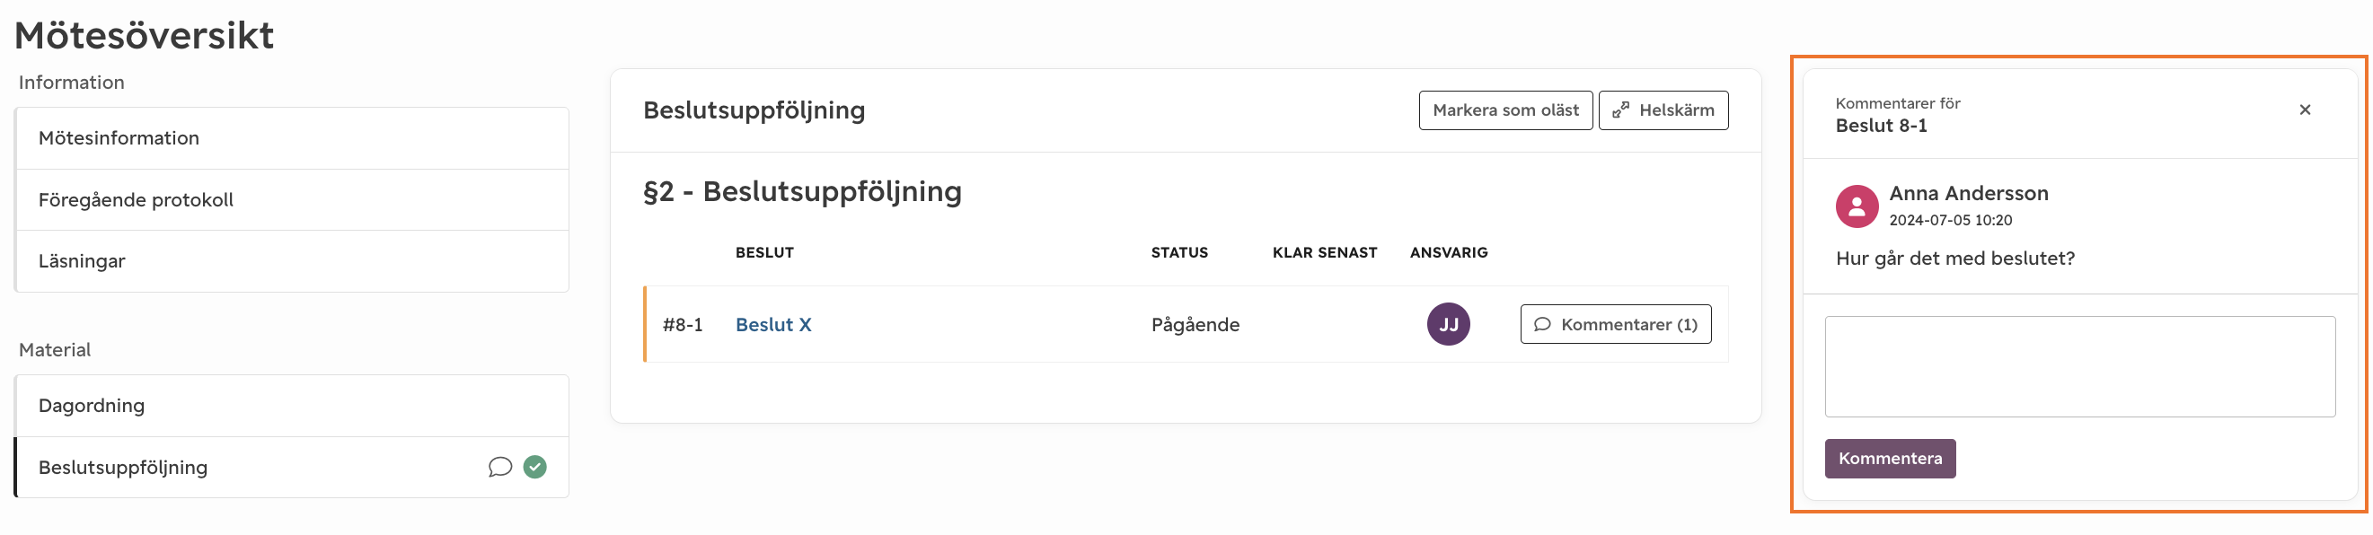Image resolution: width=2373 pixels, height=535 pixels.
Task: Select Läsningar in the sidebar
Action: pos(292,261)
